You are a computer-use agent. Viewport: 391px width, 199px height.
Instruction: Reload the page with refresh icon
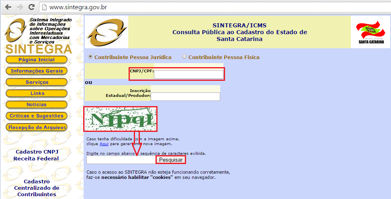[x=31, y=7]
